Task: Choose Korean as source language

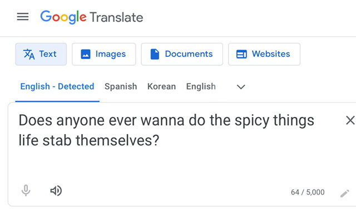Action: 162,86
